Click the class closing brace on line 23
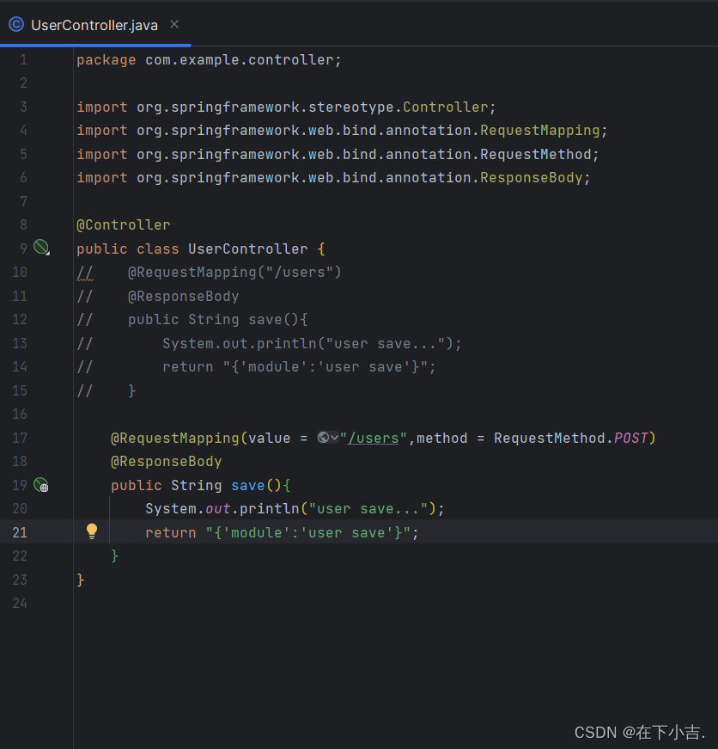 click(81, 580)
